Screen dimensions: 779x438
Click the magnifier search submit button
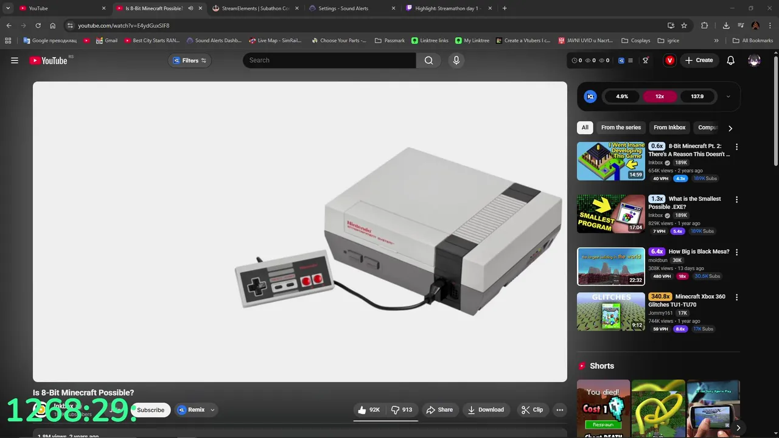coord(429,60)
